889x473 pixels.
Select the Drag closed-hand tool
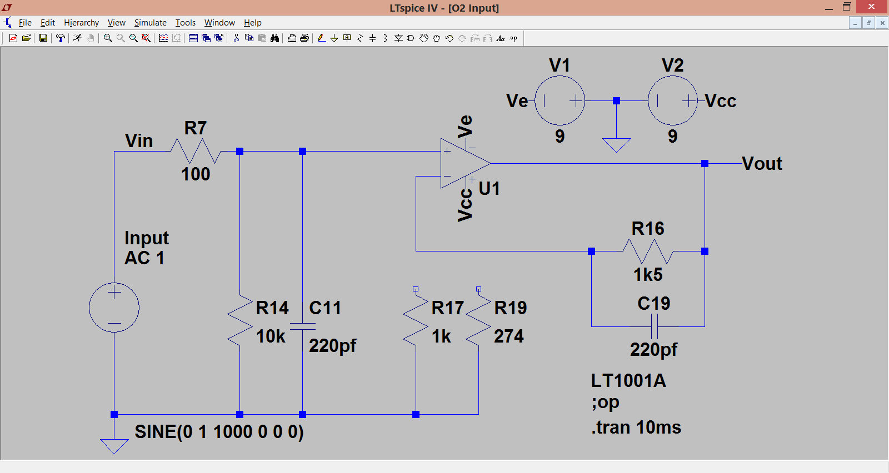(x=437, y=38)
